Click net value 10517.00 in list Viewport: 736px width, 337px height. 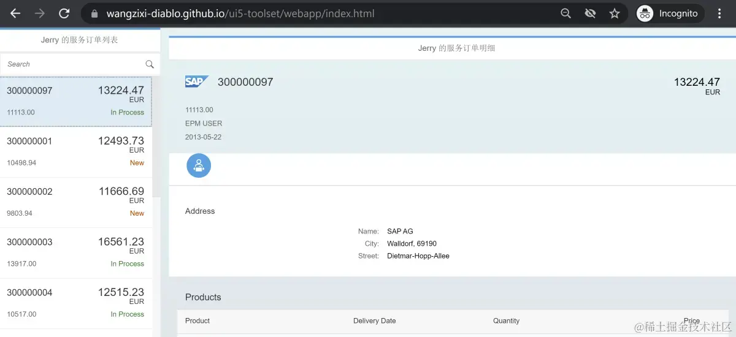click(x=21, y=314)
